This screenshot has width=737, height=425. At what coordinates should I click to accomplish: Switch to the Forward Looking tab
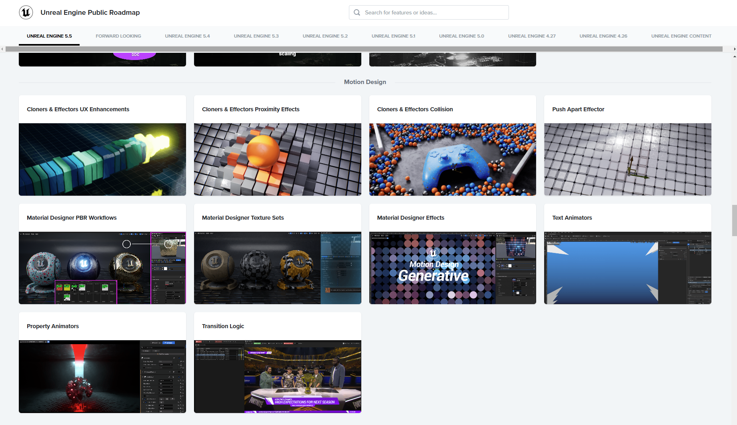click(118, 36)
